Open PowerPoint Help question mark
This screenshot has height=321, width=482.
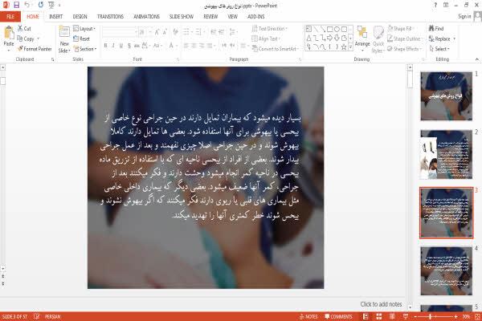[435, 6]
